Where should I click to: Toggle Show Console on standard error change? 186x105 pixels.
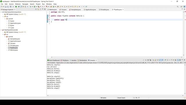coord(162,60)
